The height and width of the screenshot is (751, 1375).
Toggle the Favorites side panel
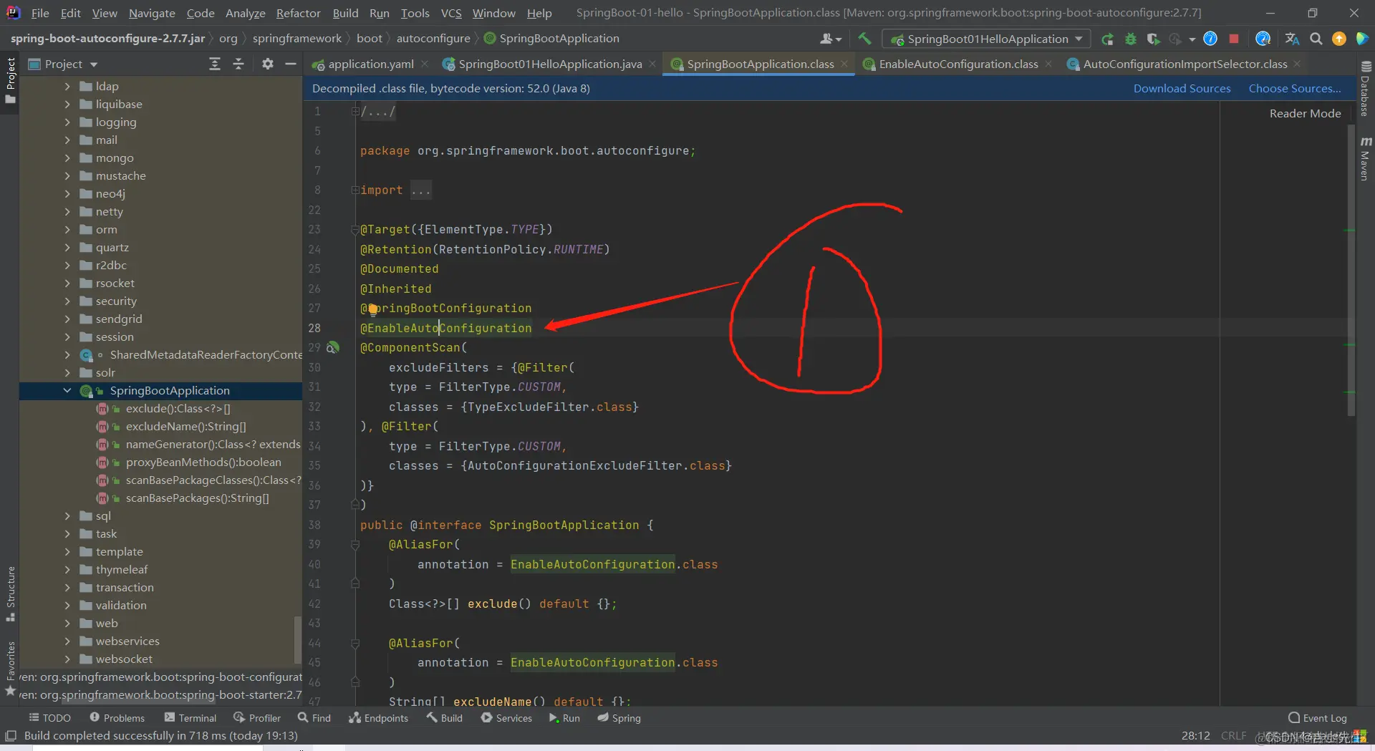[x=10, y=669]
